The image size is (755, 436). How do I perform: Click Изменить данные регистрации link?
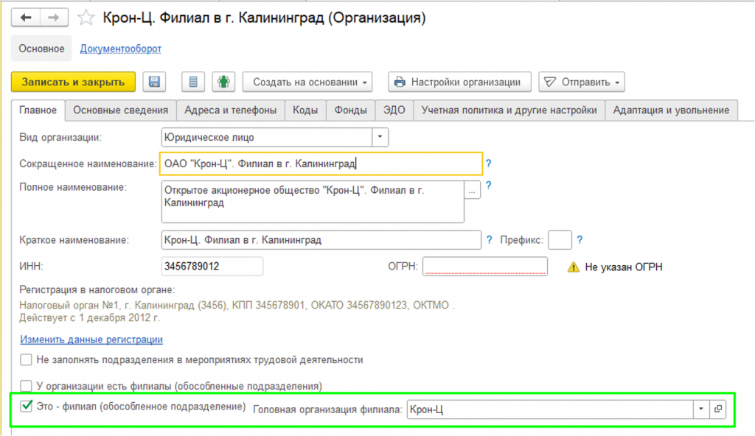(91, 340)
